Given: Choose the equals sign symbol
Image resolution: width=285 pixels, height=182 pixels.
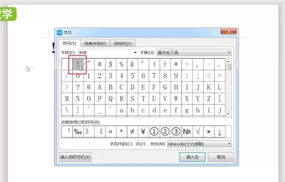Looking at the screenshot, I should point(219,76).
